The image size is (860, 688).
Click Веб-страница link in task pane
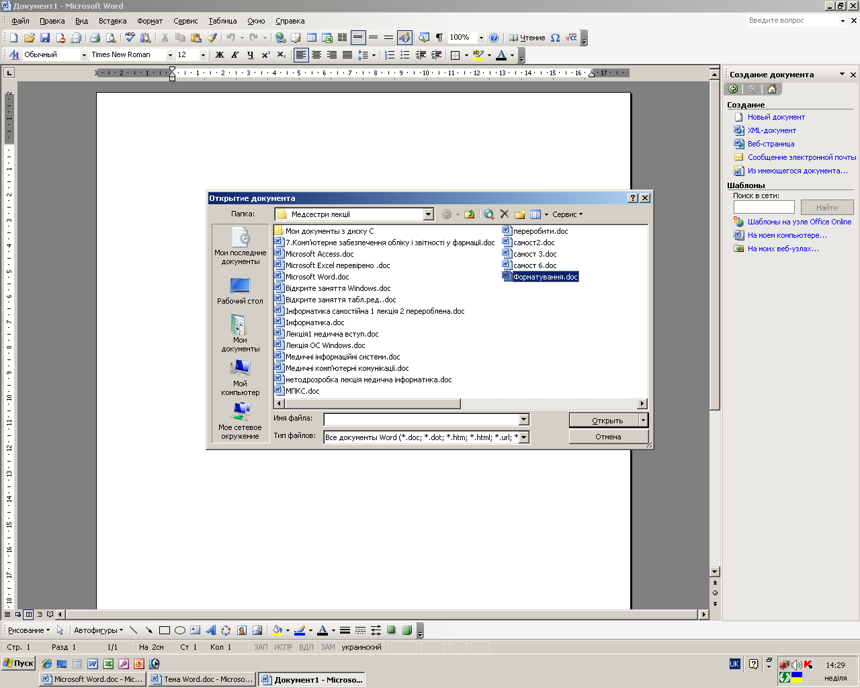(x=771, y=144)
